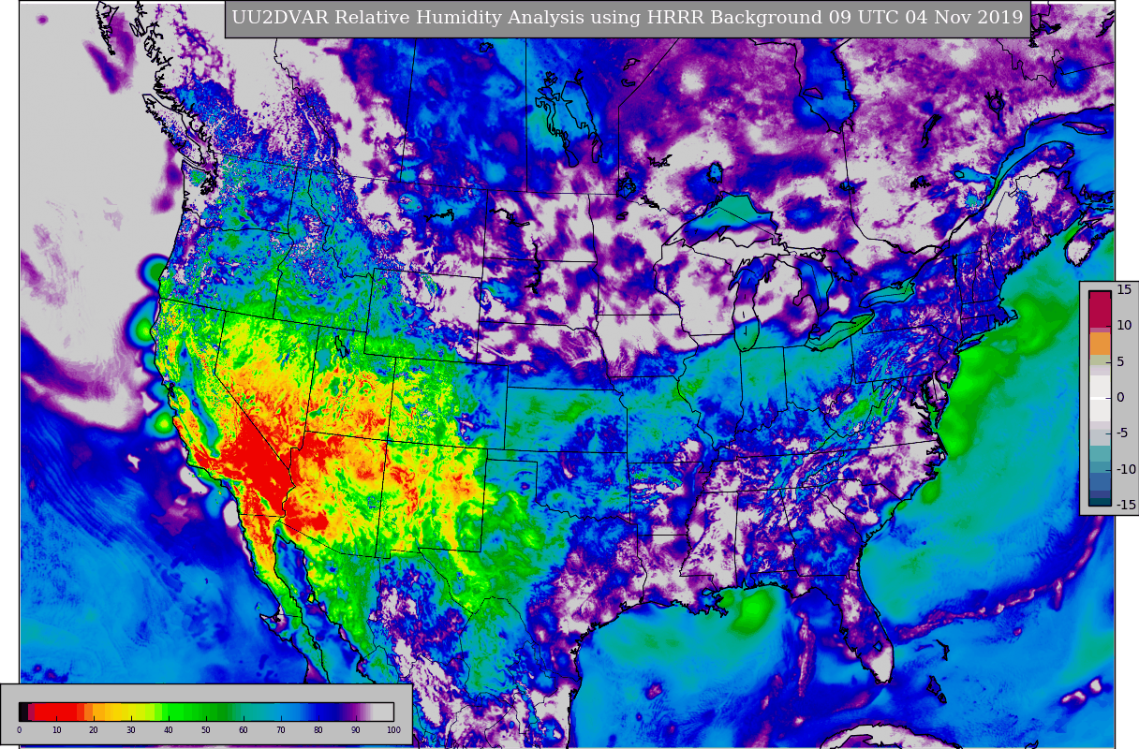Select the orange segment of the difference colorbar
The height and width of the screenshot is (749, 1139).
(x=1100, y=344)
